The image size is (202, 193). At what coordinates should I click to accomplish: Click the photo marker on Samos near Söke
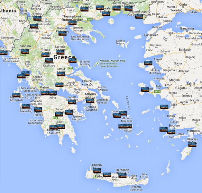(x=164, y=107)
